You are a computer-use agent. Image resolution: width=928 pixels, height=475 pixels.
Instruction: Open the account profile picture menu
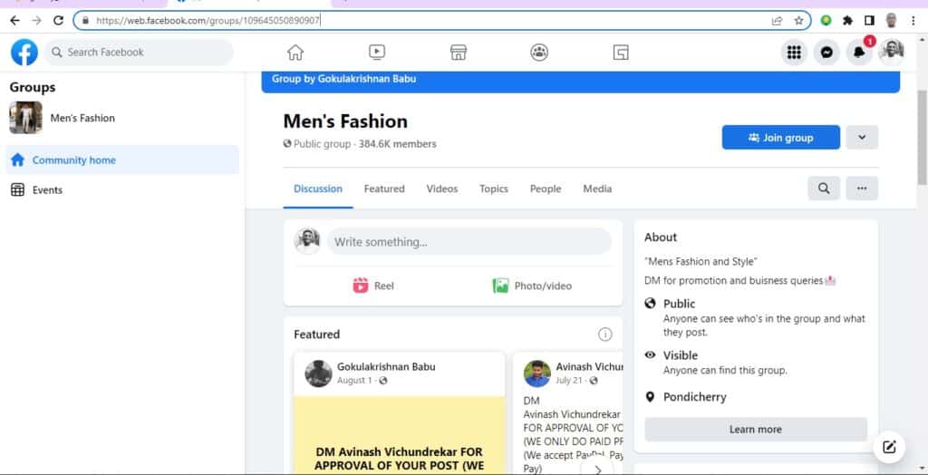point(892,52)
